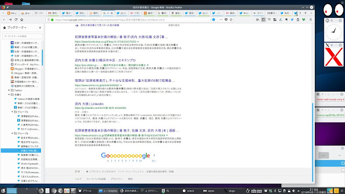Open the ブックマーク sidebar switcher dropdown
345x194 pixels.
pos(17,27)
